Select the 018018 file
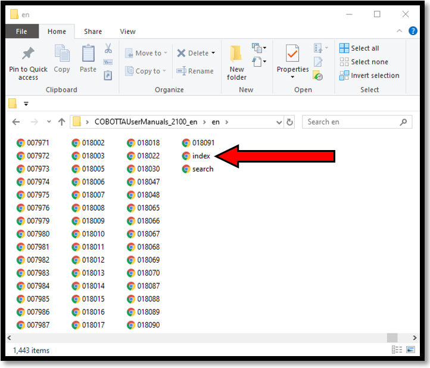This screenshot has height=368, width=430. (x=143, y=143)
